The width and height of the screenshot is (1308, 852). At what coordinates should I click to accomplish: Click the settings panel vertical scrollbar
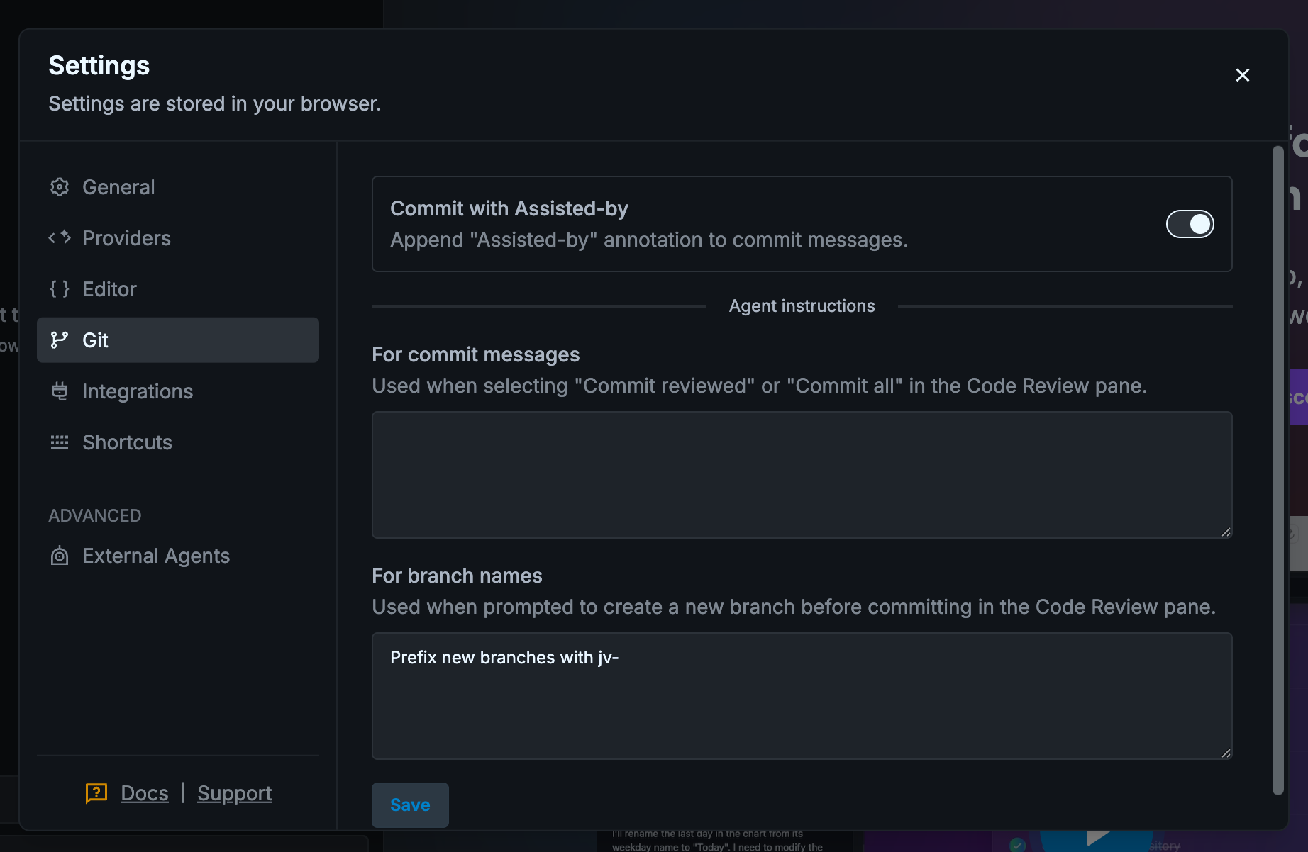pyautogui.click(x=1277, y=471)
